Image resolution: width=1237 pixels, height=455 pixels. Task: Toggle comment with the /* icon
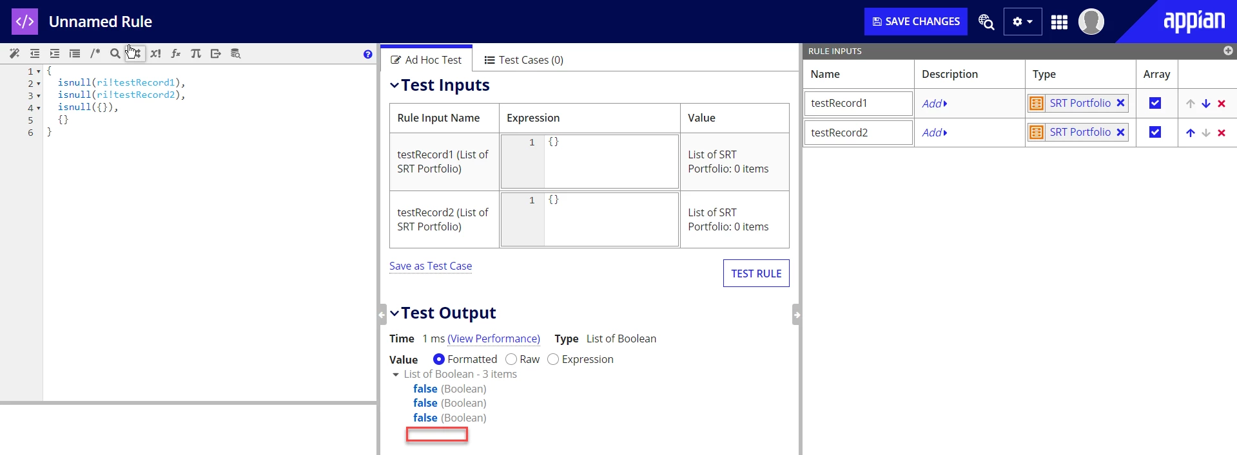coord(95,53)
